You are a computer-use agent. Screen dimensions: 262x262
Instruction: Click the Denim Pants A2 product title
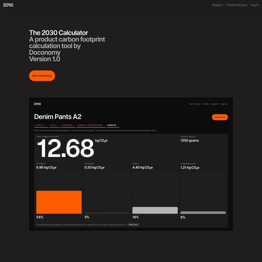(58, 117)
